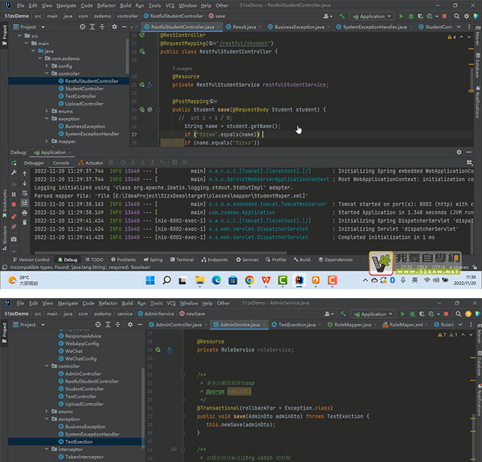Open the Application run configuration dropdown in the RestfulStudentController window

372,17
